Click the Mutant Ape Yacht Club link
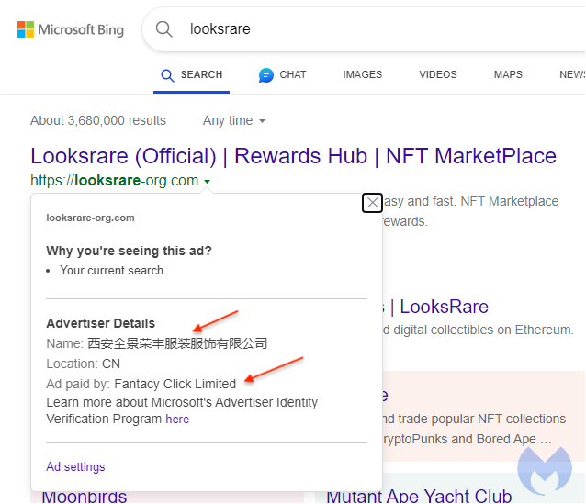This screenshot has width=586, height=504. [419, 496]
